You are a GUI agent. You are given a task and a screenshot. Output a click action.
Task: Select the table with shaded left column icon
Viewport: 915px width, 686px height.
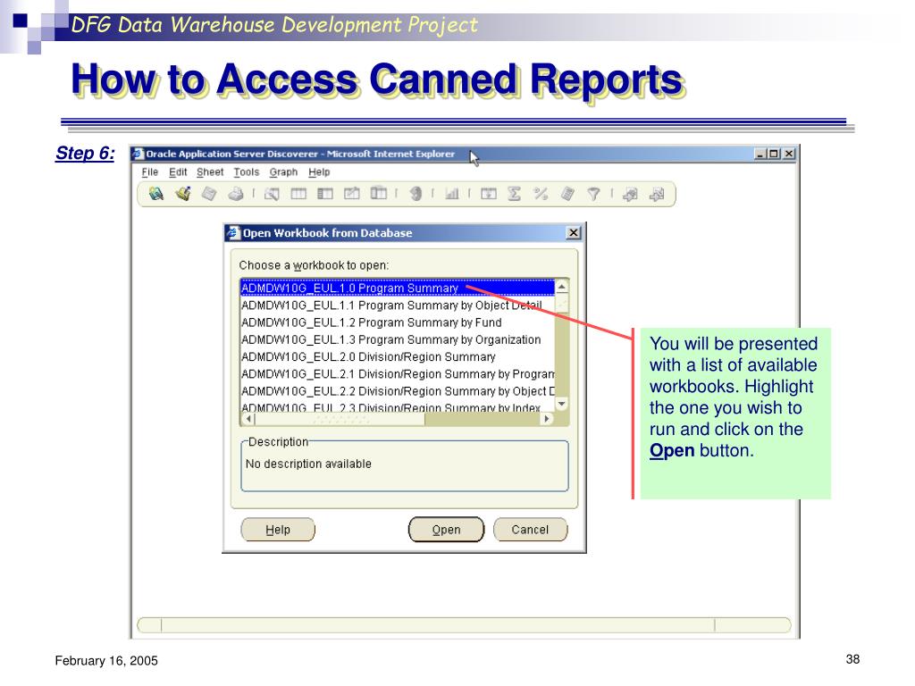pos(325,194)
